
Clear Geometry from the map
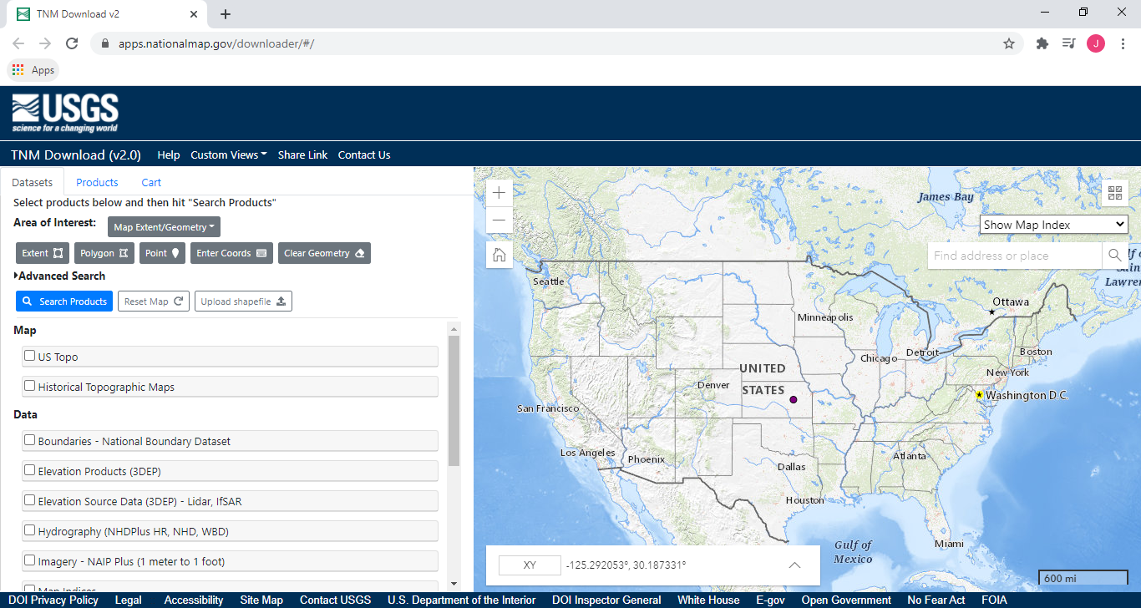click(324, 253)
